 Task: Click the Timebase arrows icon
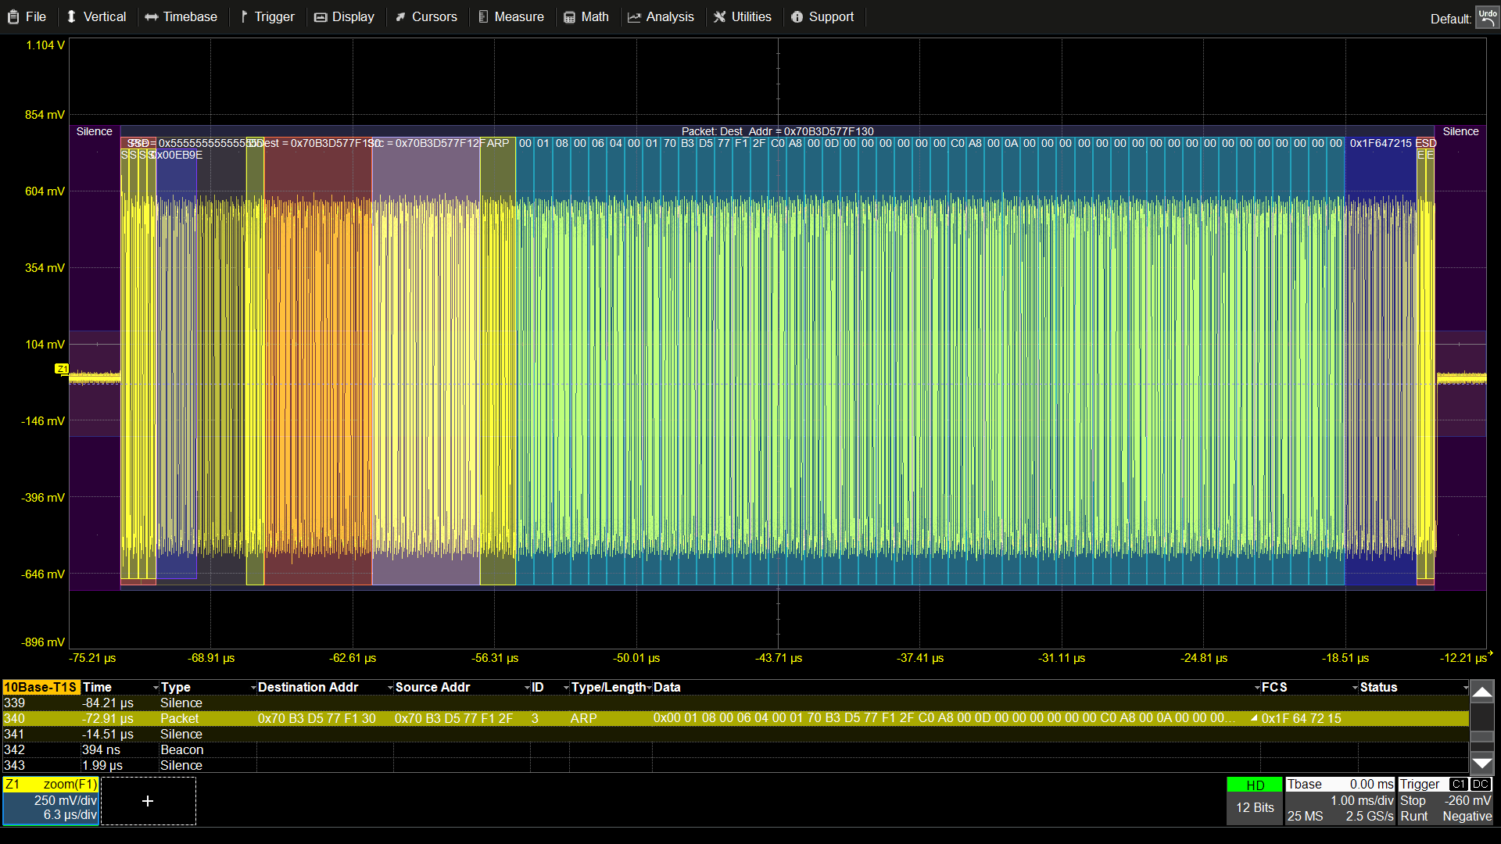(151, 17)
